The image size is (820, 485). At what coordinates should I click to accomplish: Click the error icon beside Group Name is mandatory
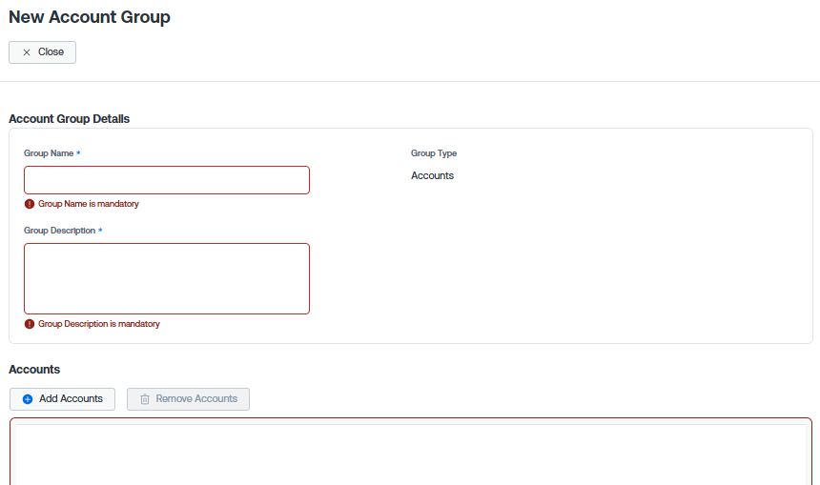[x=30, y=204]
